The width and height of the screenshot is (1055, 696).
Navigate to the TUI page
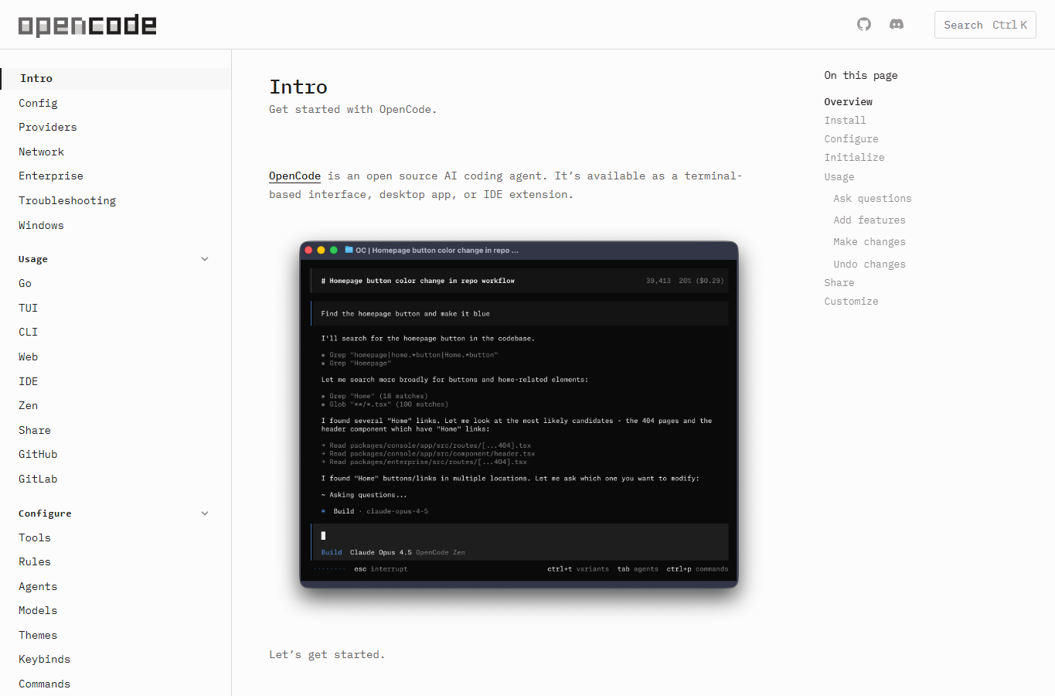(29, 308)
